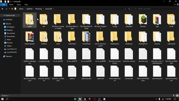
Task: Open Downloads in navigation pane
Action: tap(11, 36)
